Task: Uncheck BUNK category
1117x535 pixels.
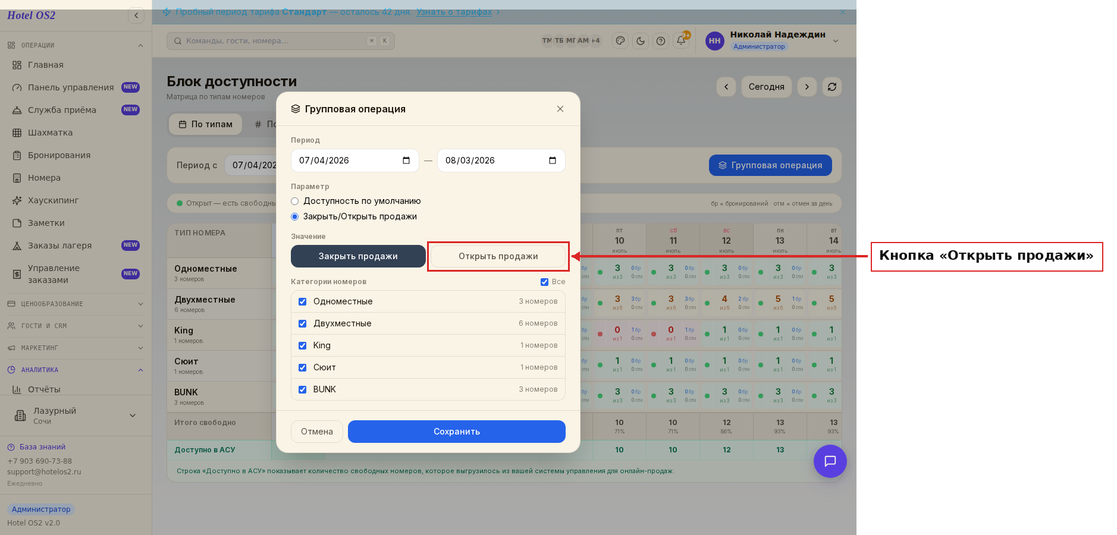Action: click(302, 389)
